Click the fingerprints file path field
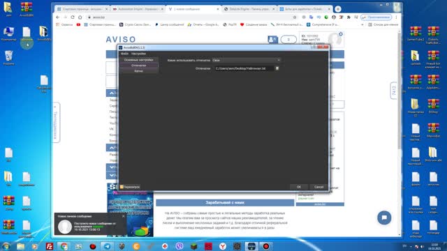This screenshot has height=251, width=447. click(244, 68)
